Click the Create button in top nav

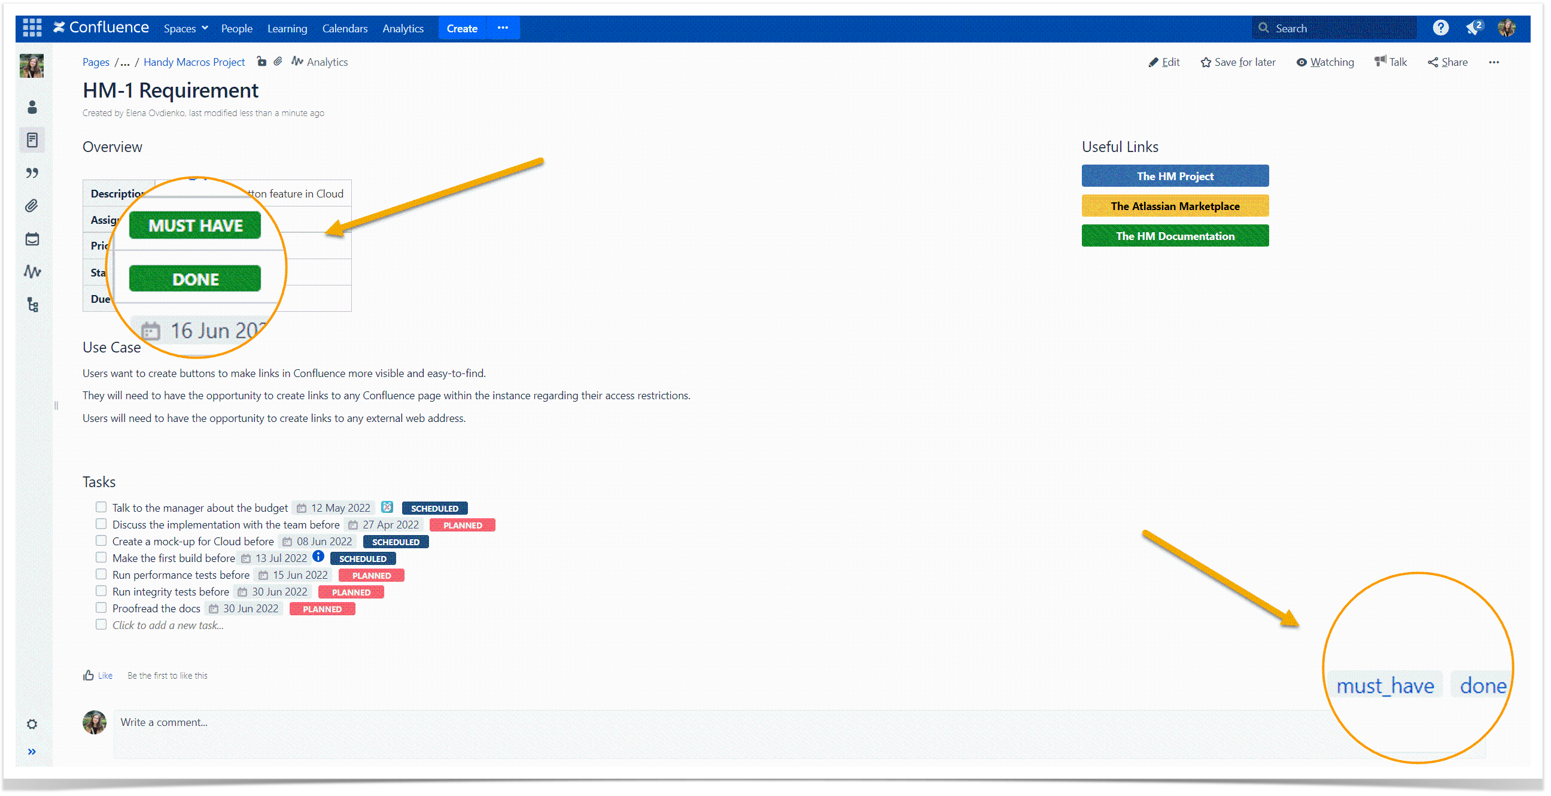coord(461,28)
